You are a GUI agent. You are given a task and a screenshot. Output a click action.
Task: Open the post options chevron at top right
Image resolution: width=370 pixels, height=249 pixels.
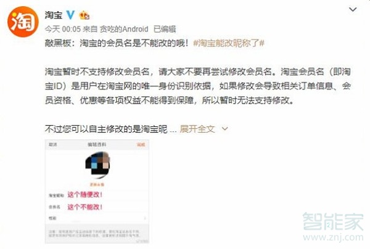[353, 9]
